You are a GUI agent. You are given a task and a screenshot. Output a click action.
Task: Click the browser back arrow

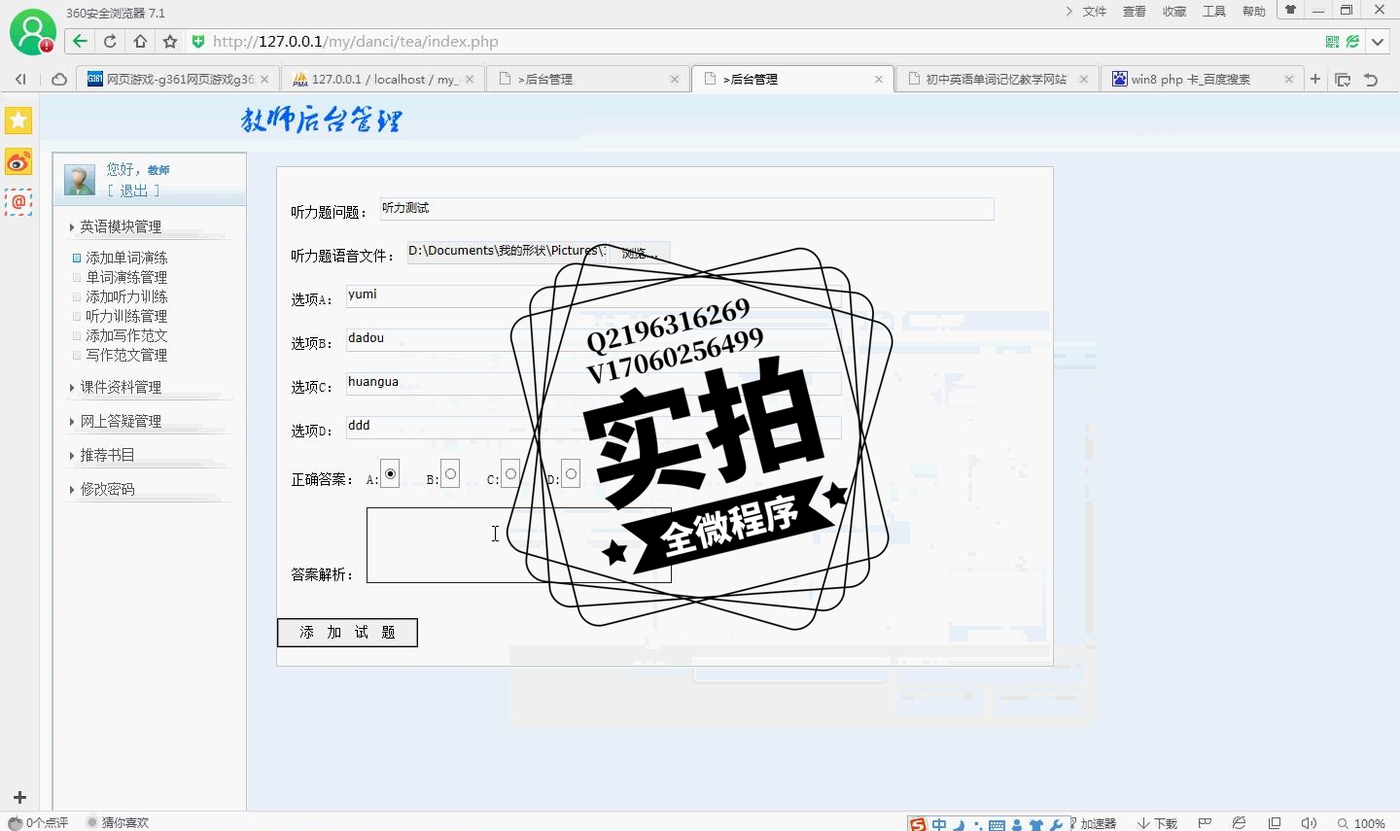coord(80,41)
